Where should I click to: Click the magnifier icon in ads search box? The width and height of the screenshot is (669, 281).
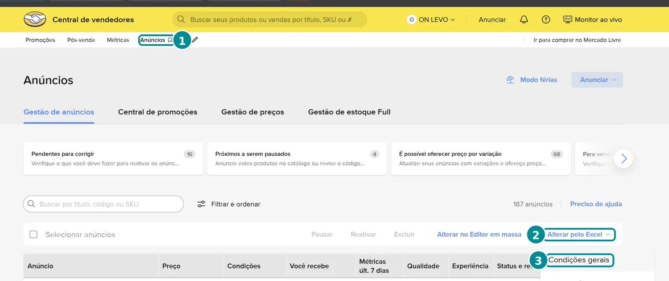pos(31,204)
